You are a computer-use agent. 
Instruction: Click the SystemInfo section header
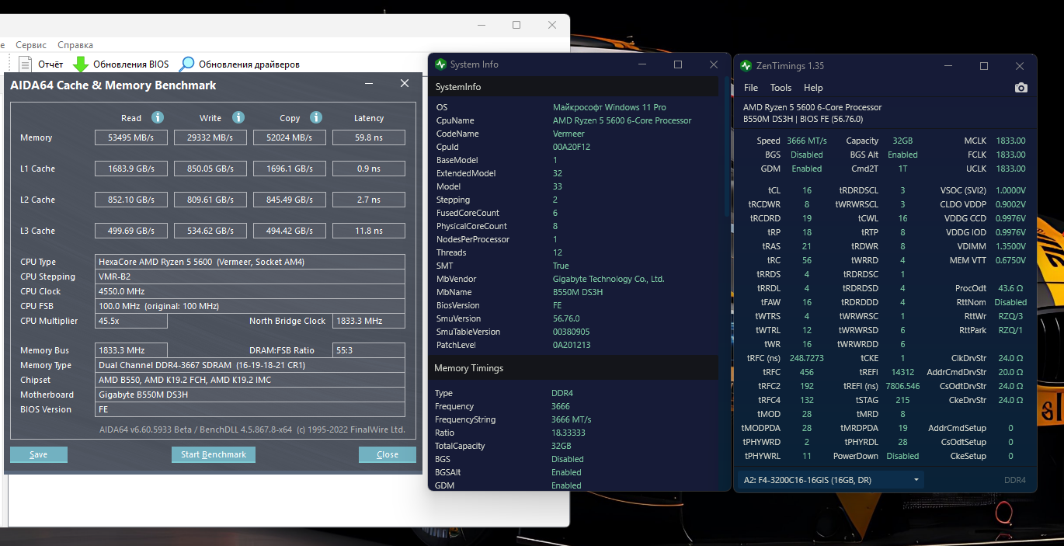pyautogui.click(x=574, y=87)
